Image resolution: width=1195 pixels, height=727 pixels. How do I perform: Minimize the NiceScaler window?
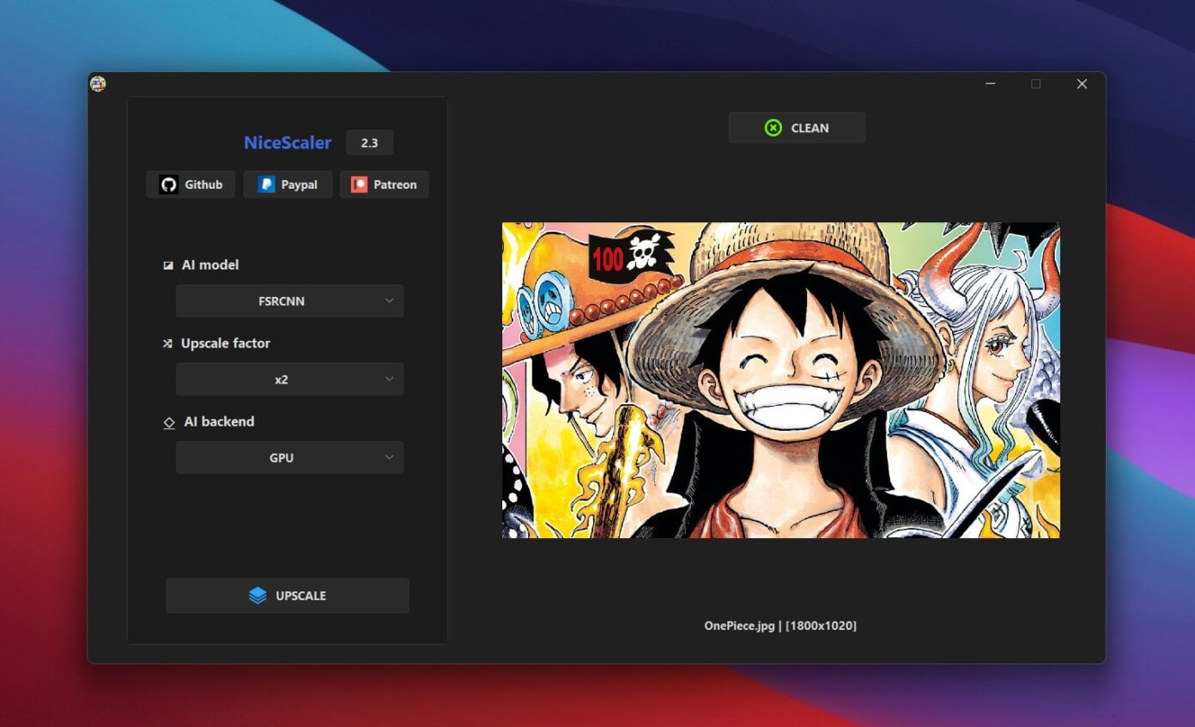click(991, 84)
